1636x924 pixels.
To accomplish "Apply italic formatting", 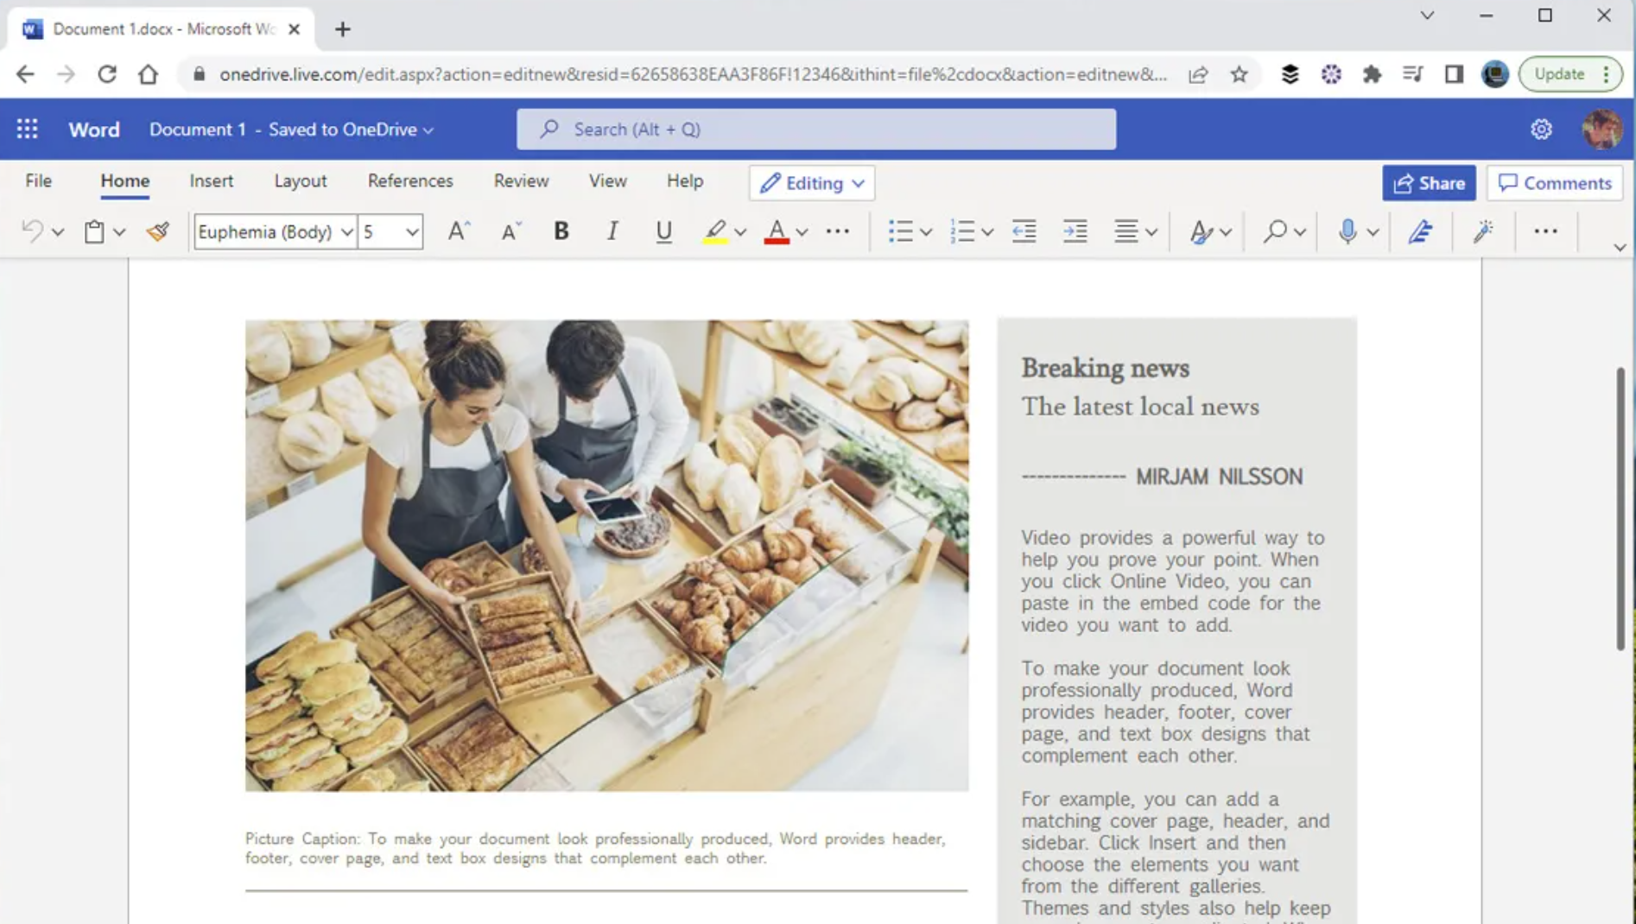I will [x=612, y=231].
